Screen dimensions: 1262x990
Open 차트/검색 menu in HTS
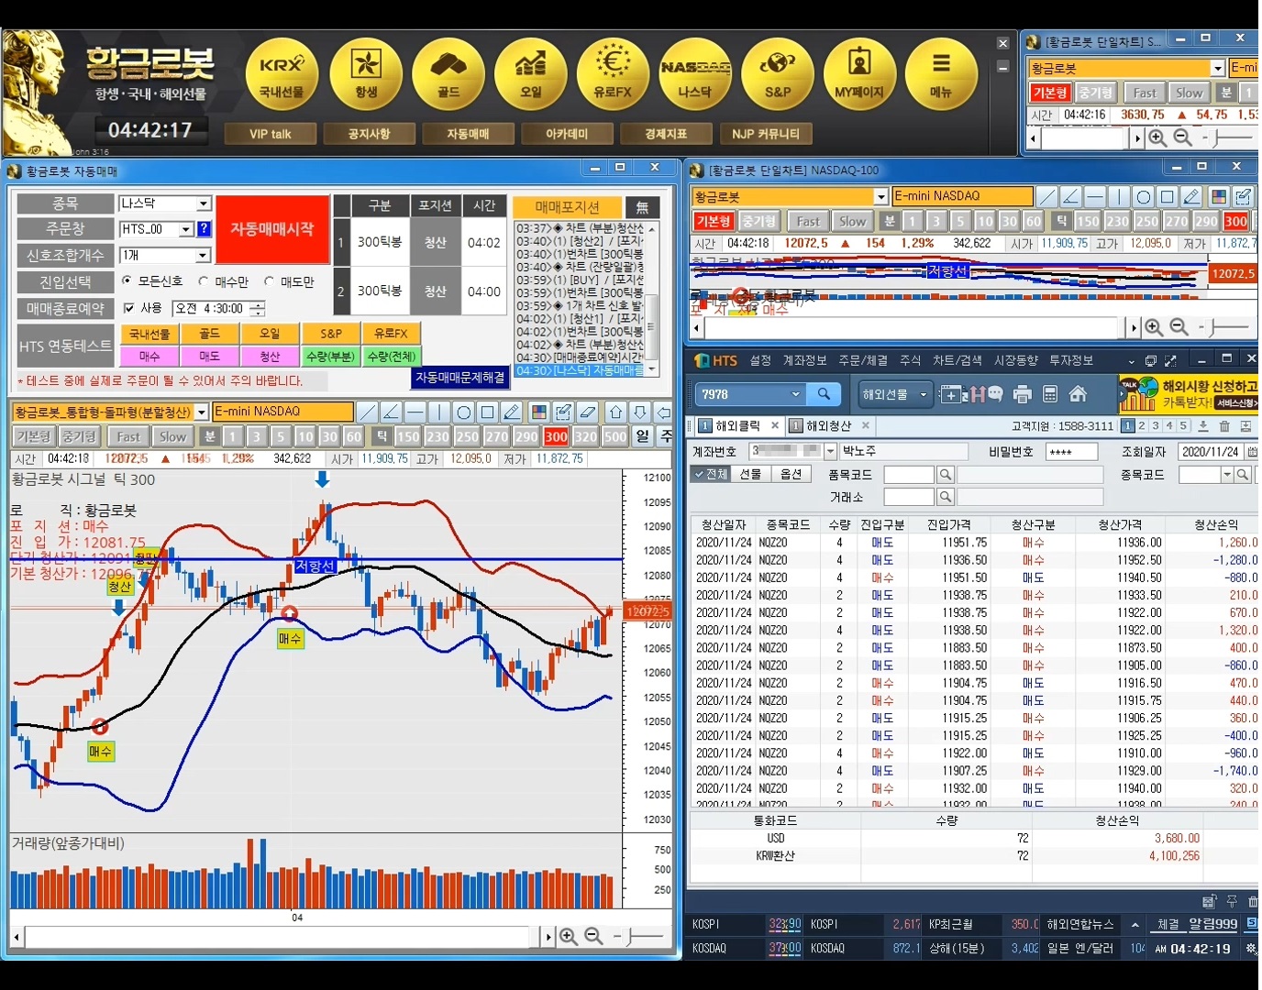pyautogui.click(x=957, y=360)
